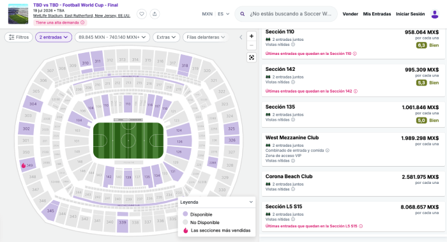447x242 pixels.
Task: Collapse the listings panel with left chevron
Action: pos(241,37)
